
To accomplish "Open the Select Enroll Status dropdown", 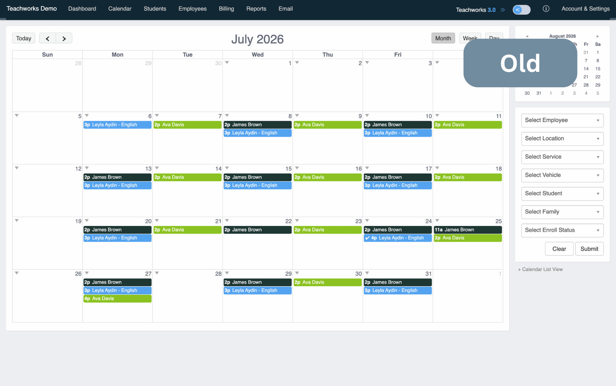I will [562, 230].
